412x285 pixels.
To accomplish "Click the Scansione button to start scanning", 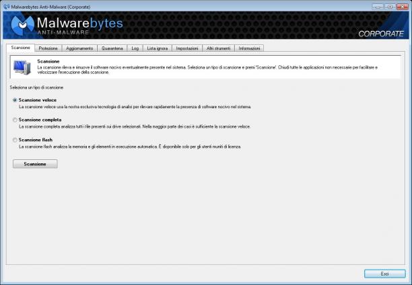I will tap(35, 164).
